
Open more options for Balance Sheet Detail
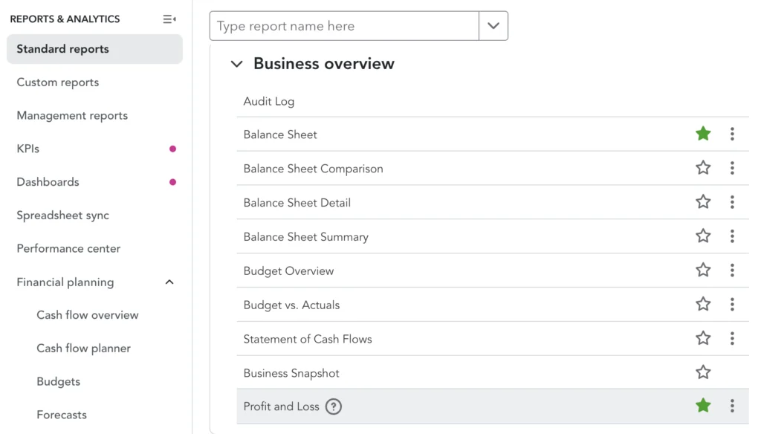[732, 202]
